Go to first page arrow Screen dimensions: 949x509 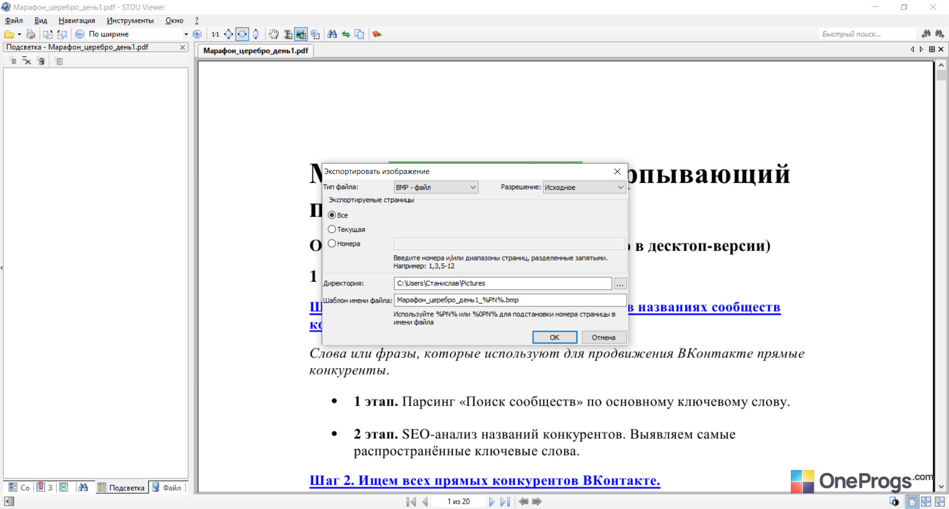pyautogui.click(x=411, y=502)
